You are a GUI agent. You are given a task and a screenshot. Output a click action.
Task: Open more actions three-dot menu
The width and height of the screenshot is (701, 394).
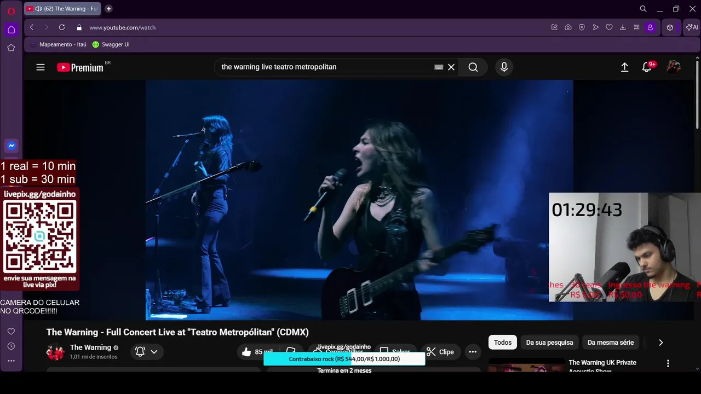473,352
